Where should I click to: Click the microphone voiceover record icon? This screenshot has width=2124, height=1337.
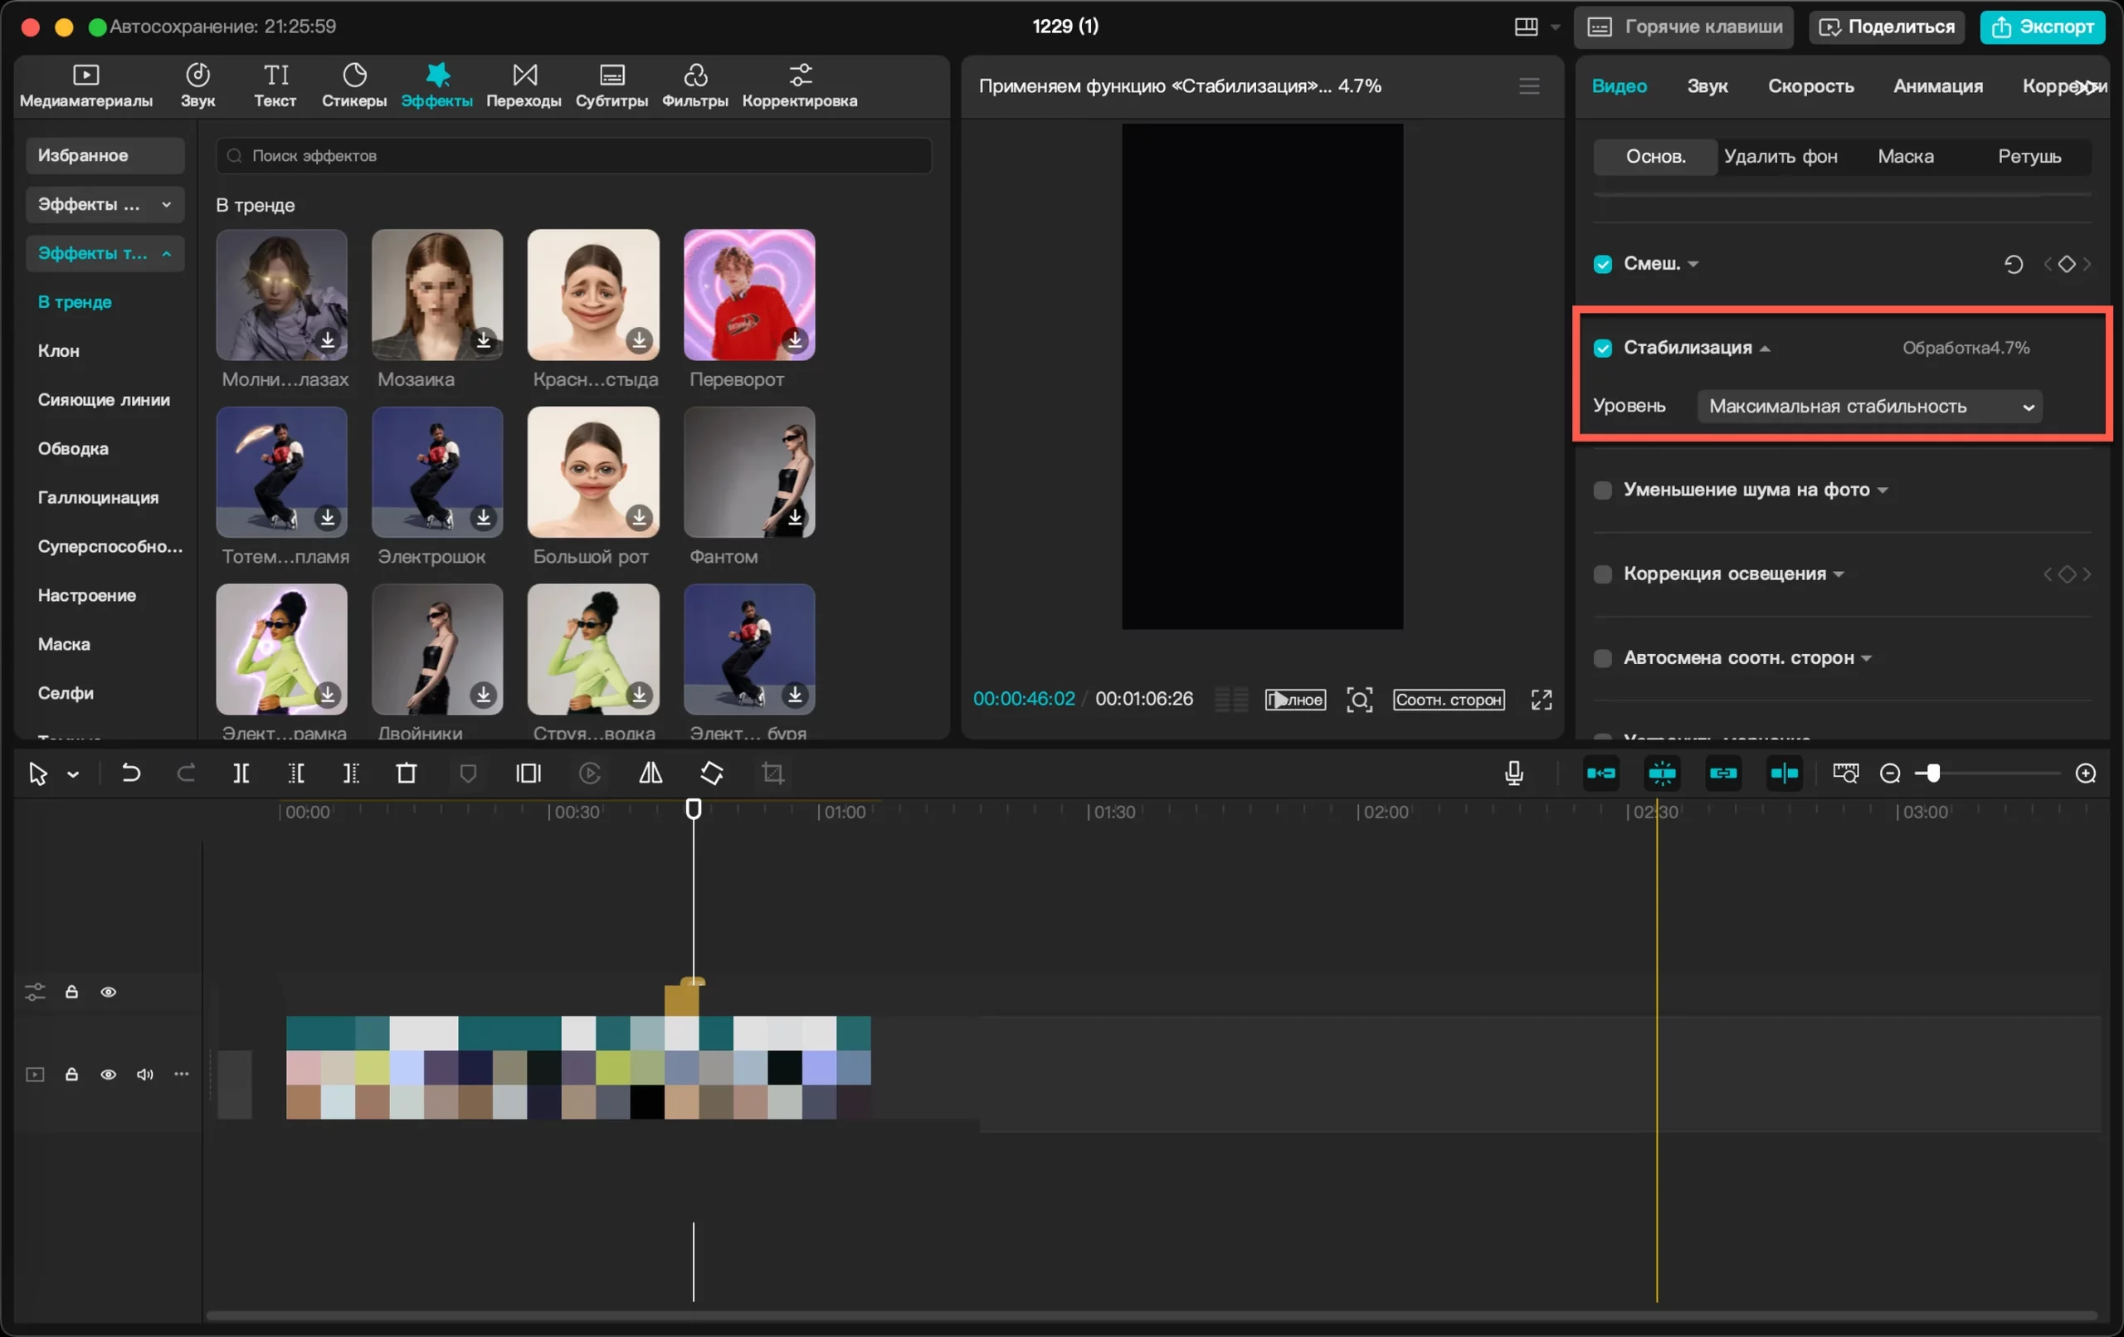pyautogui.click(x=1513, y=774)
